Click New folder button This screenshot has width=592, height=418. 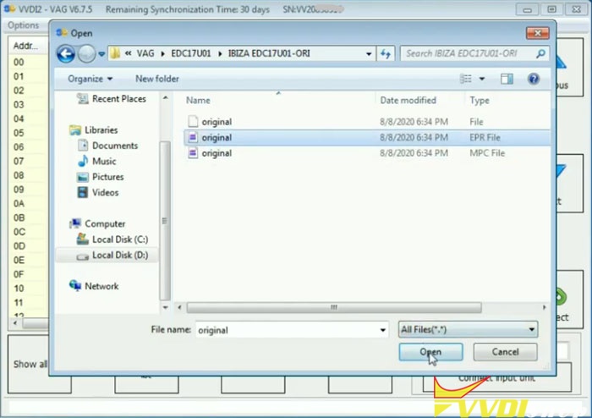click(157, 79)
